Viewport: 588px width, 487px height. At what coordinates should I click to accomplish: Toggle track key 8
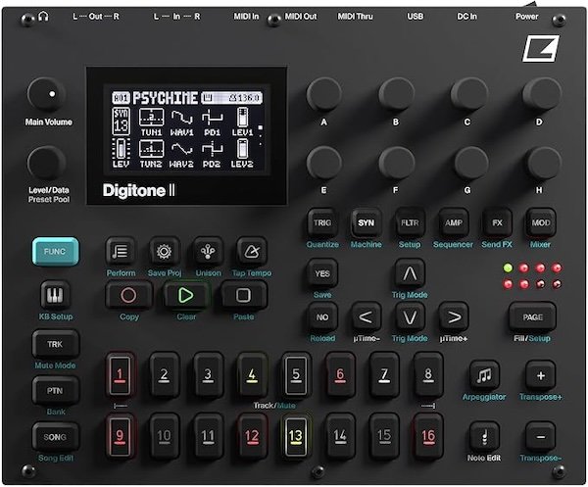(428, 375)
